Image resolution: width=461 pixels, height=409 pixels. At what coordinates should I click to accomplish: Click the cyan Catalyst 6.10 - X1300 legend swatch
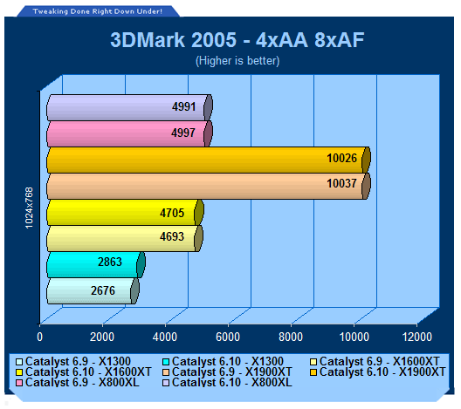pyautogui.click(x=166, y=362)
